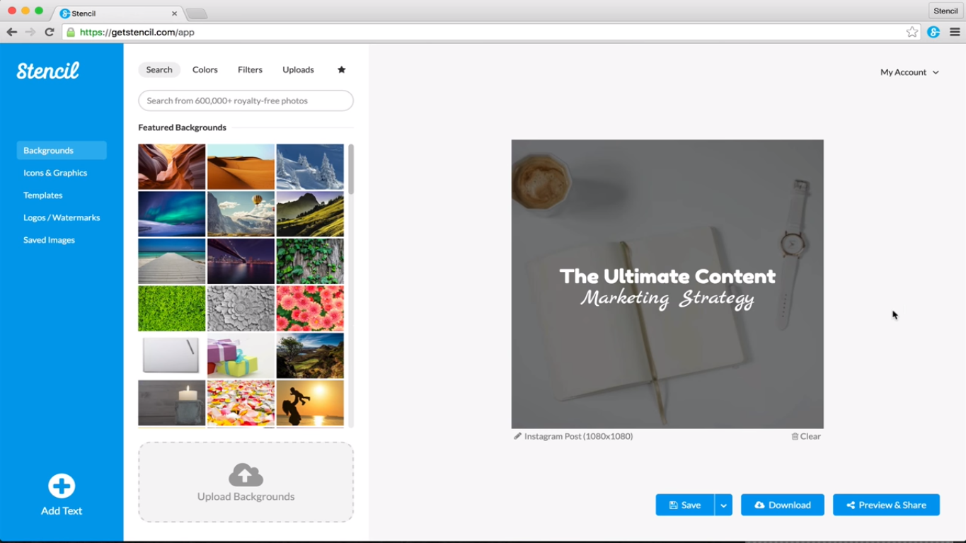Click the Upload Backgrounds cloud icon

click(x=246, y=475)
